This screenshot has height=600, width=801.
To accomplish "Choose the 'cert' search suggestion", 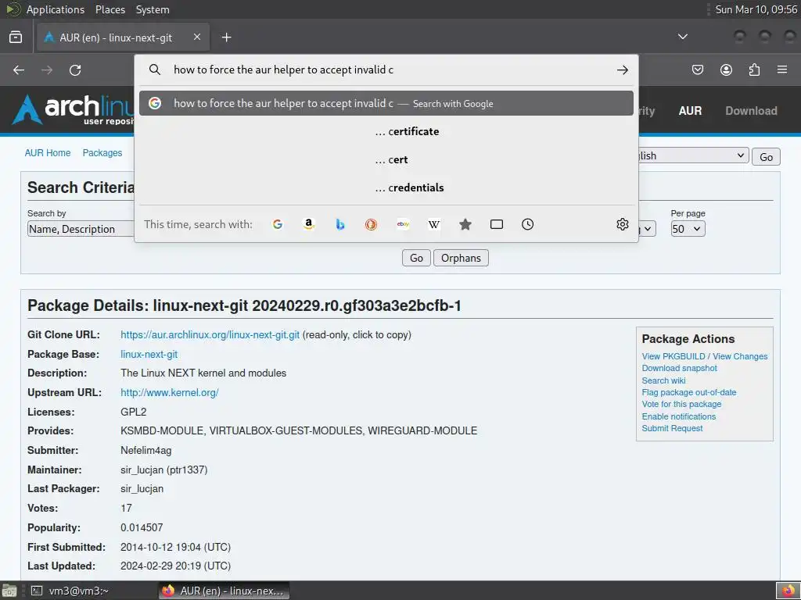I will tap(386, 159).
